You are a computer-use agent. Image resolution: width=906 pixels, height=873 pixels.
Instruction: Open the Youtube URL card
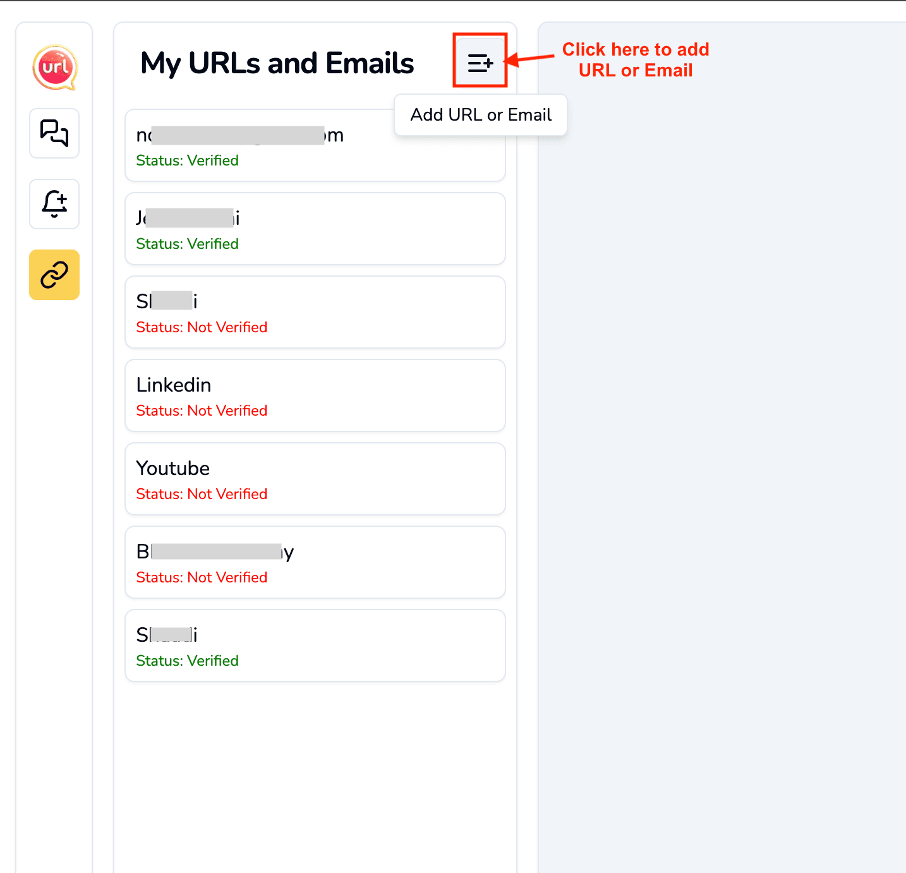coord(315,479)
